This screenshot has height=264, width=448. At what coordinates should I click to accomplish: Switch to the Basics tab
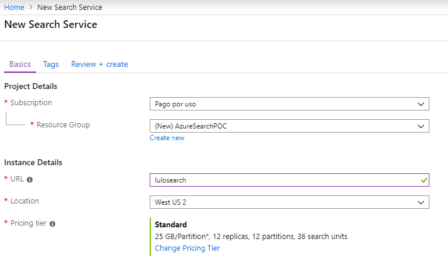[20, 64]
